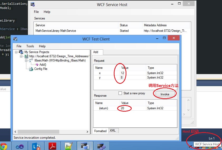Click the tree panel scroll left arrow
The image size is (222, 150).
(x=15, y=132)
